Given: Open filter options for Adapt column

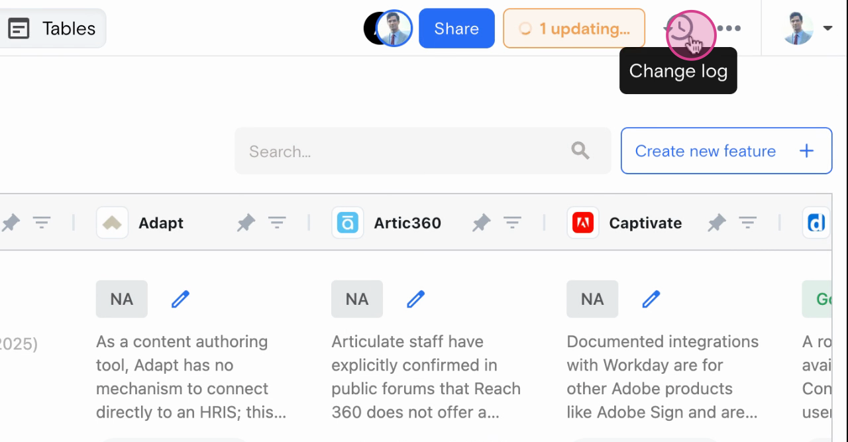Looking at the screenshot, I should [277, 223].
